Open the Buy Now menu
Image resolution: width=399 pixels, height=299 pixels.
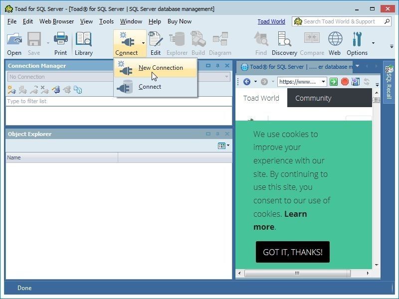[180, 21]
